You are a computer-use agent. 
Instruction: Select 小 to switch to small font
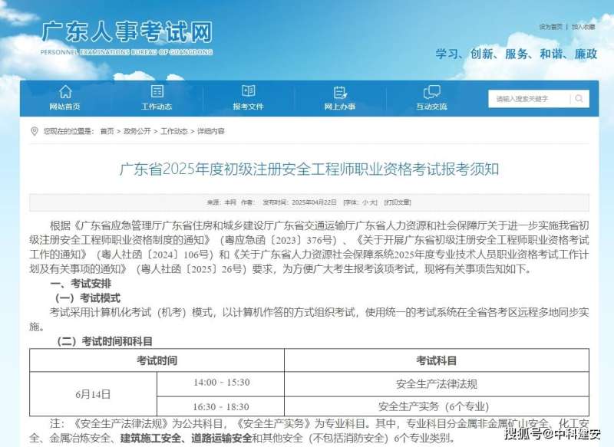pyautogui.click(x=366, y=202)
